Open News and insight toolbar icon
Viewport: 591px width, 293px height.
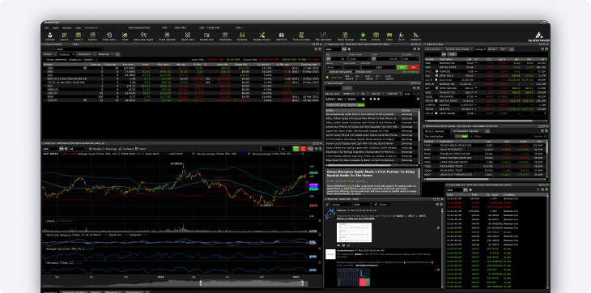pyautogui.click(x=143, y=36)
